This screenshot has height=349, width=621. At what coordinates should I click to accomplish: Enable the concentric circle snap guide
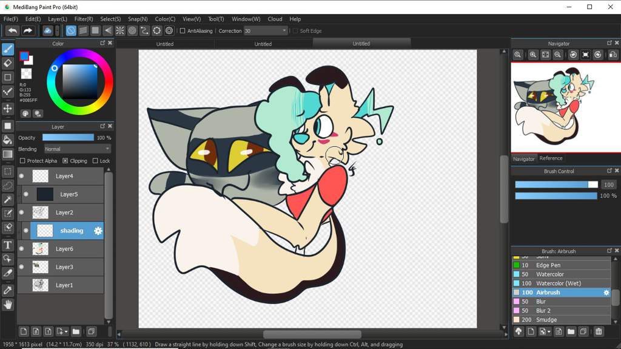pos(132,31)
